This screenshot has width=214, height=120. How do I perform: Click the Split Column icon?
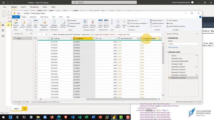(x=118, y=22)
